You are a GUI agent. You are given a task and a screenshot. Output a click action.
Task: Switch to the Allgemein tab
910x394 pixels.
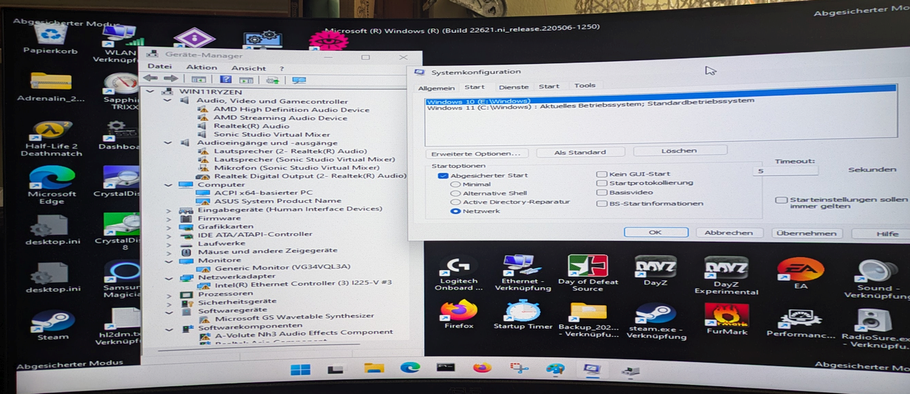click(x=436, y=88)
